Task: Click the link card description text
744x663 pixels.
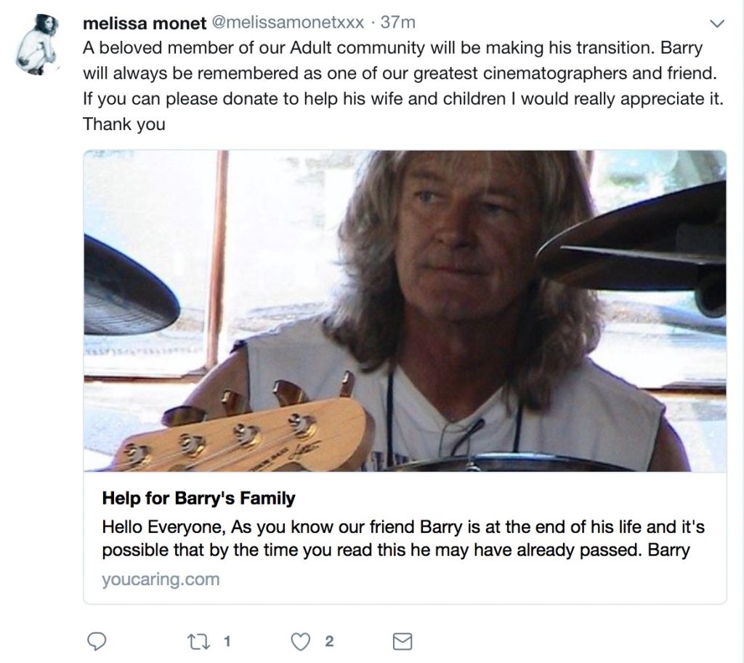Action: [403, 539]
